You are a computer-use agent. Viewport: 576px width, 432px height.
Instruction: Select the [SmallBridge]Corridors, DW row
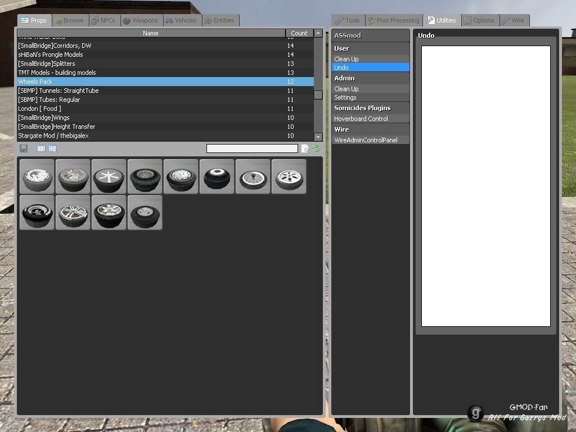pyautogui.click(x=165, y=46)
